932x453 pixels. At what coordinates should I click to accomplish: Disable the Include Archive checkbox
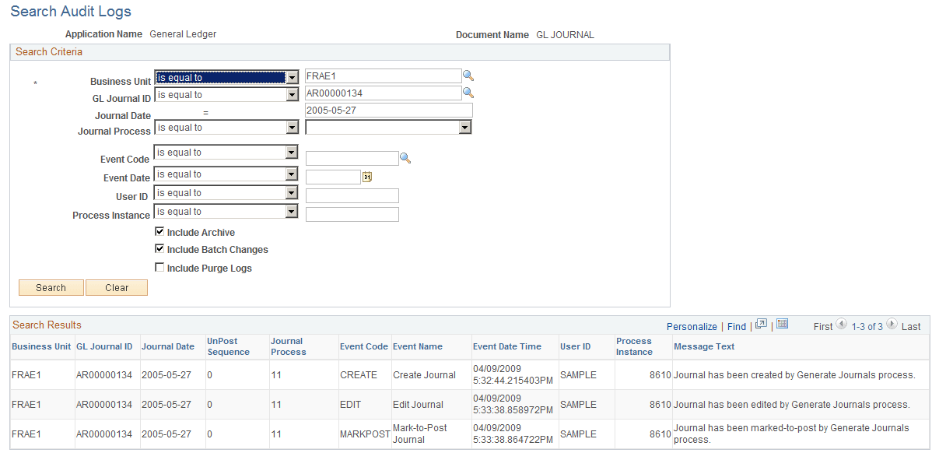click(x=159, y=231)
